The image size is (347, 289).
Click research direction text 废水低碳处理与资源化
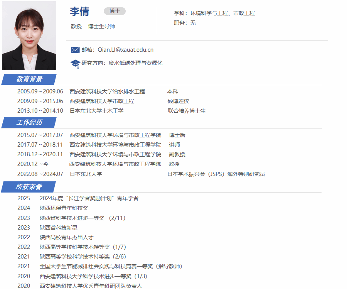click(x=135, y=63)
